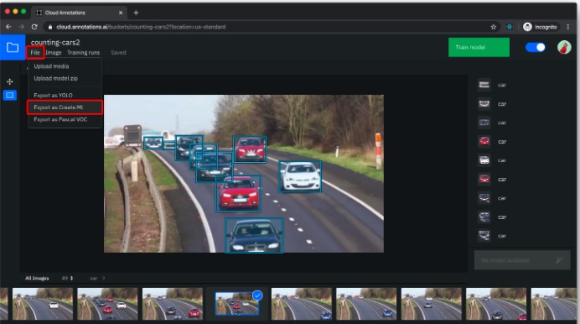Select the upper red car bounding box
Image resolution: width=580 pixels, height=324 pixels.
tap(250, 149)
